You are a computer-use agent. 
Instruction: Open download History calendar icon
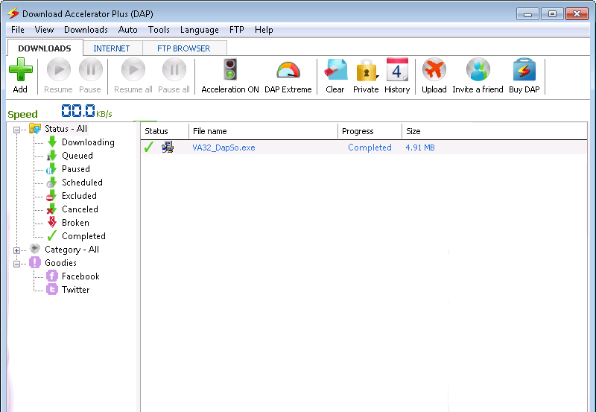coord(397,72)
